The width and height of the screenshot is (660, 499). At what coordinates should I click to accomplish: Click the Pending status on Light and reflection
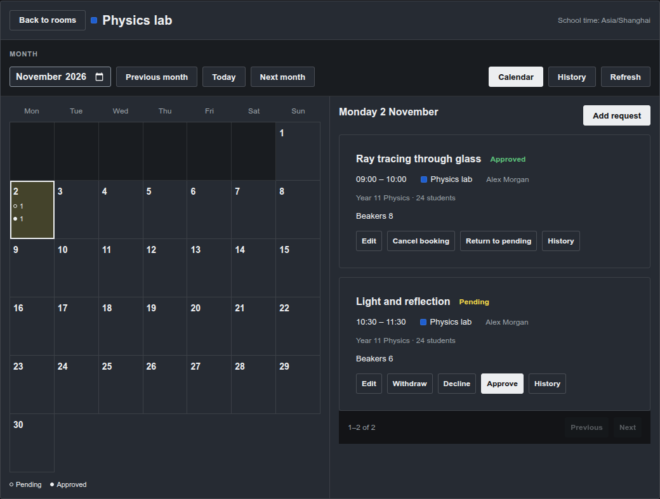[x=474, y=302]
